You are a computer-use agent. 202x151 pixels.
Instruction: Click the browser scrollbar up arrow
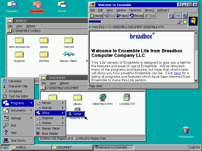pyautogui.click(x=196, y=33)
